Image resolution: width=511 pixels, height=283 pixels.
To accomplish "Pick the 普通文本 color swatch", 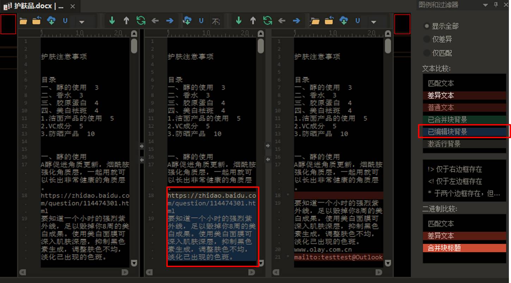I will tap(464, 107).
